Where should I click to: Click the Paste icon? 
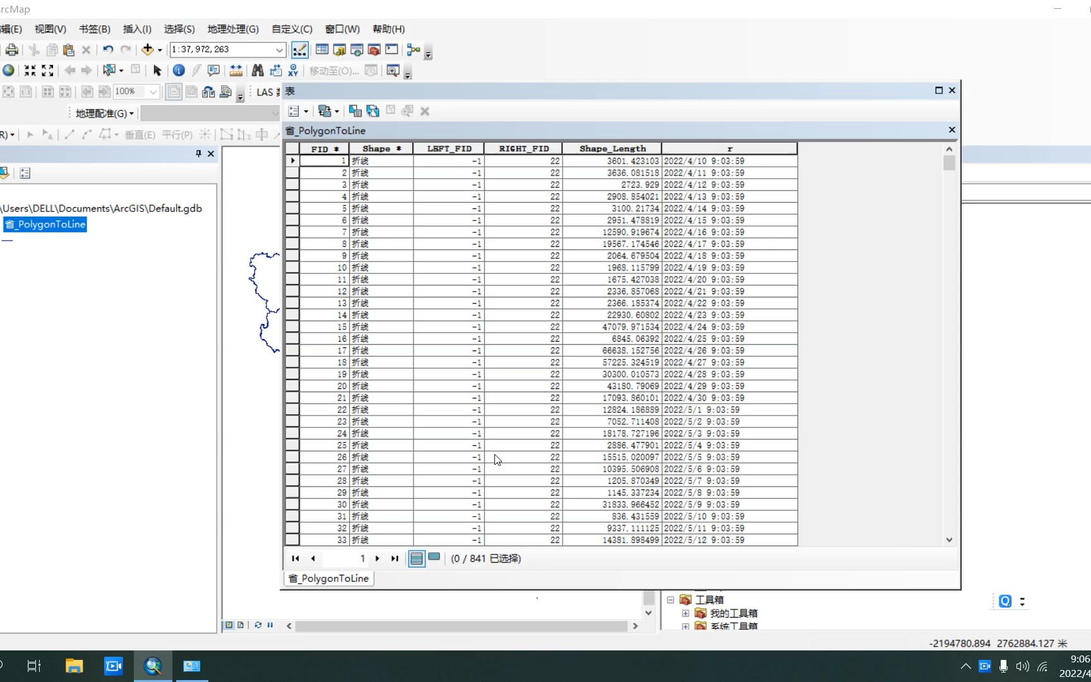tap(69, 50)
